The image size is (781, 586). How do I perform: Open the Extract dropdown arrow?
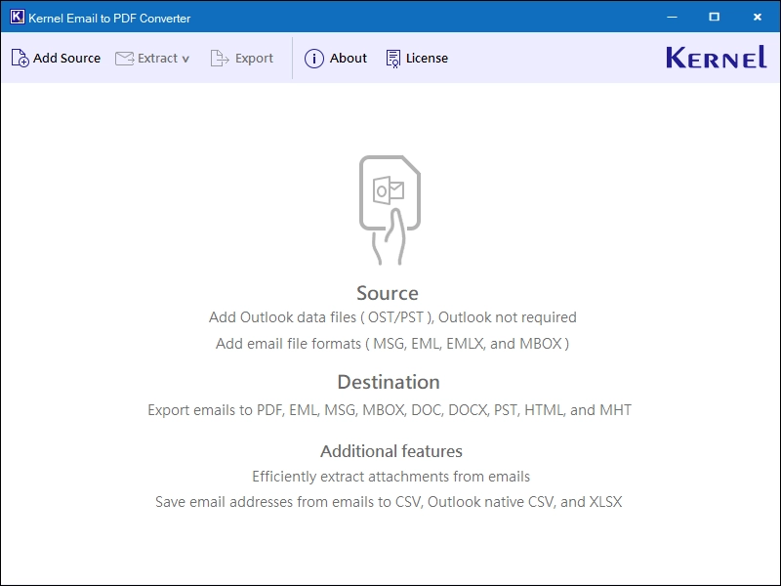[185, 59]
